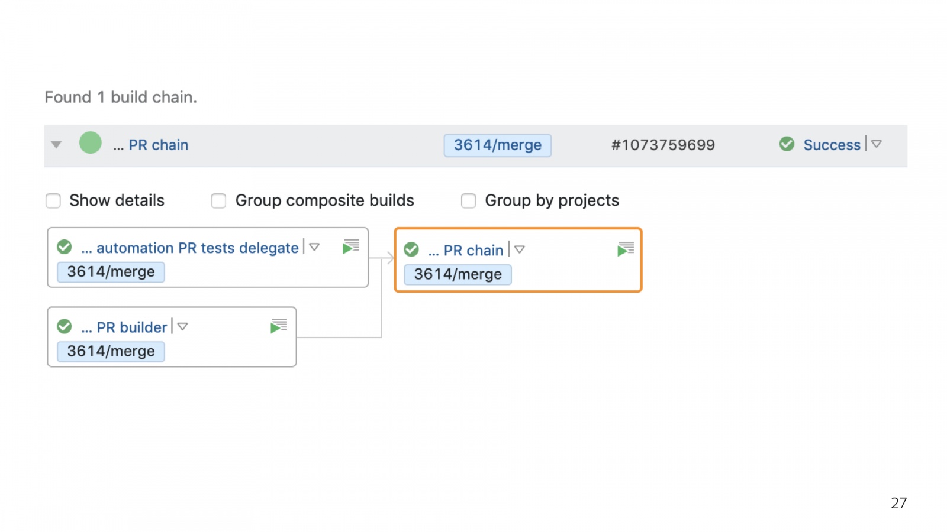Expand automation PR tests delegate dropdown arrow
The image size is (947, 532).
pyautogui.click(x=314, y=247)
